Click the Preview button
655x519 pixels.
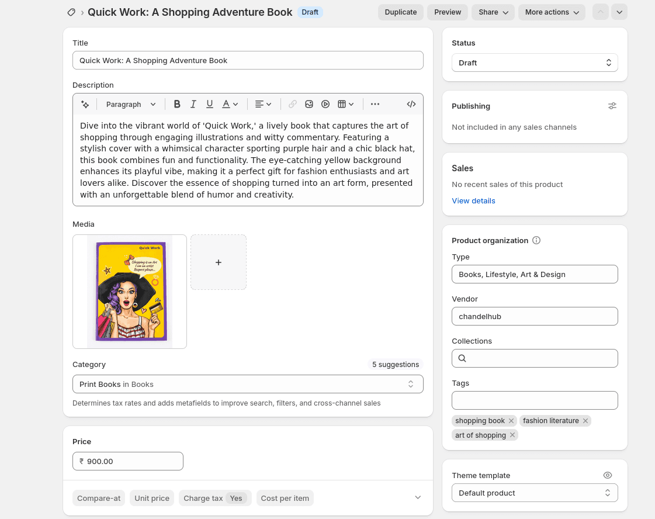tap(448, 12)
